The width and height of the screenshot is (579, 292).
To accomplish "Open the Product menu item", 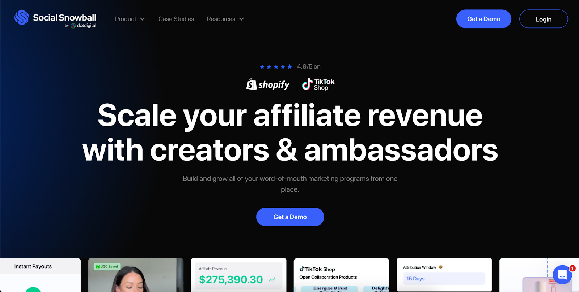I will 126,19.
